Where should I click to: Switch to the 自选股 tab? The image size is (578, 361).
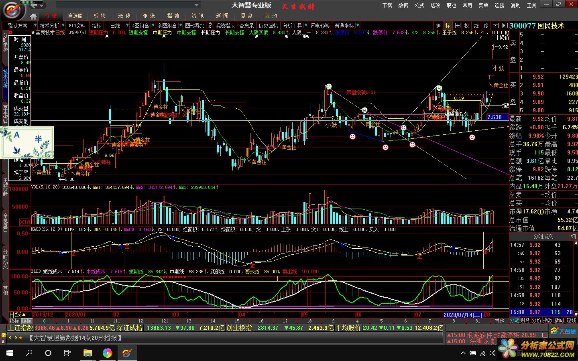[x=75, y=16]
